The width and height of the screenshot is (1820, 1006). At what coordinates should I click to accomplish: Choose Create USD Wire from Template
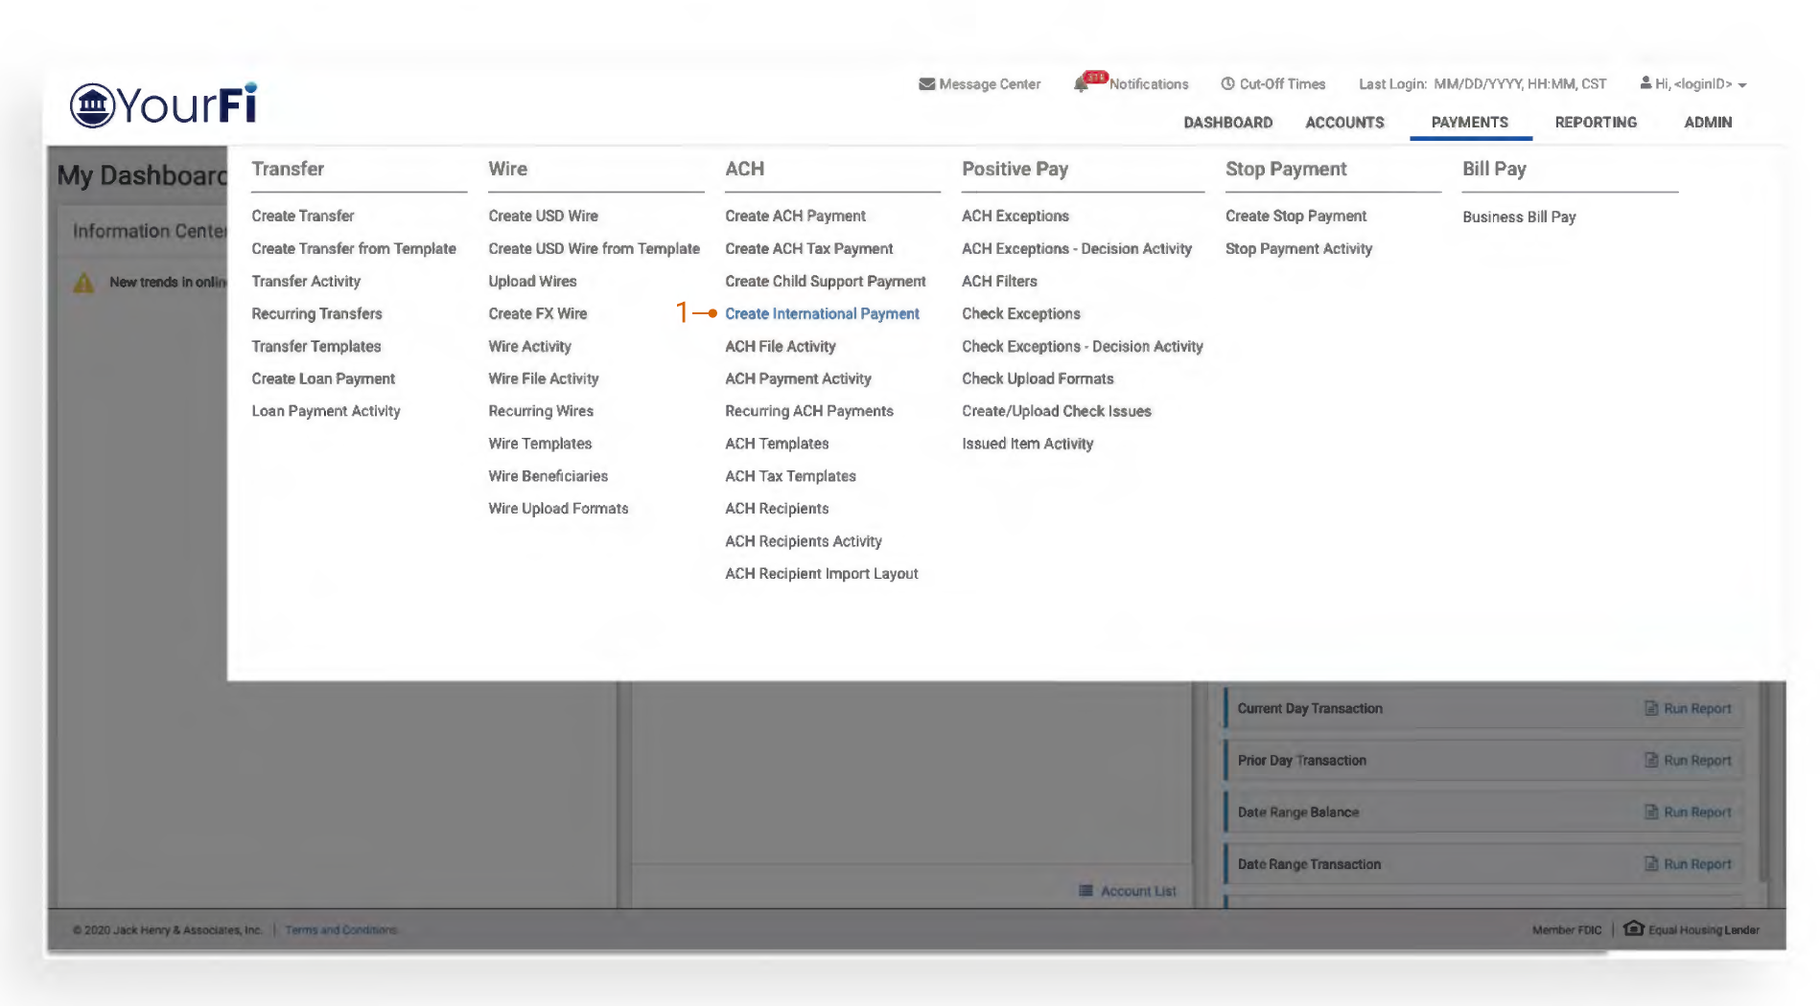point(594,249)
